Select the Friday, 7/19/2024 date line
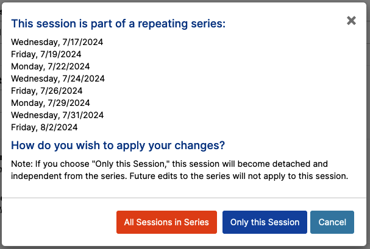 point(46,54)
